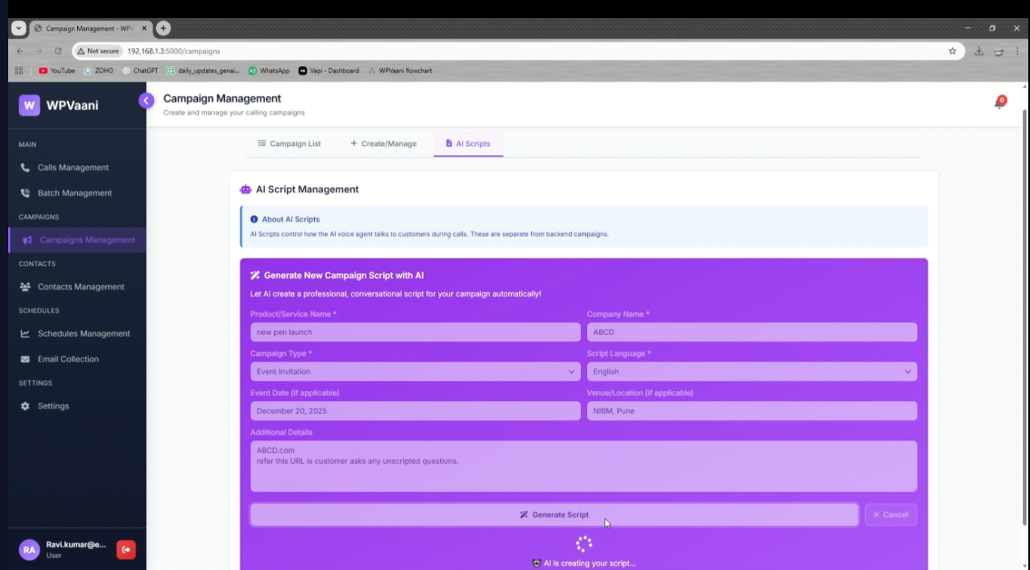The width and height of the screenshot is (1030, 570).
Task: Open Contacts Management
Action: (80, 286)
